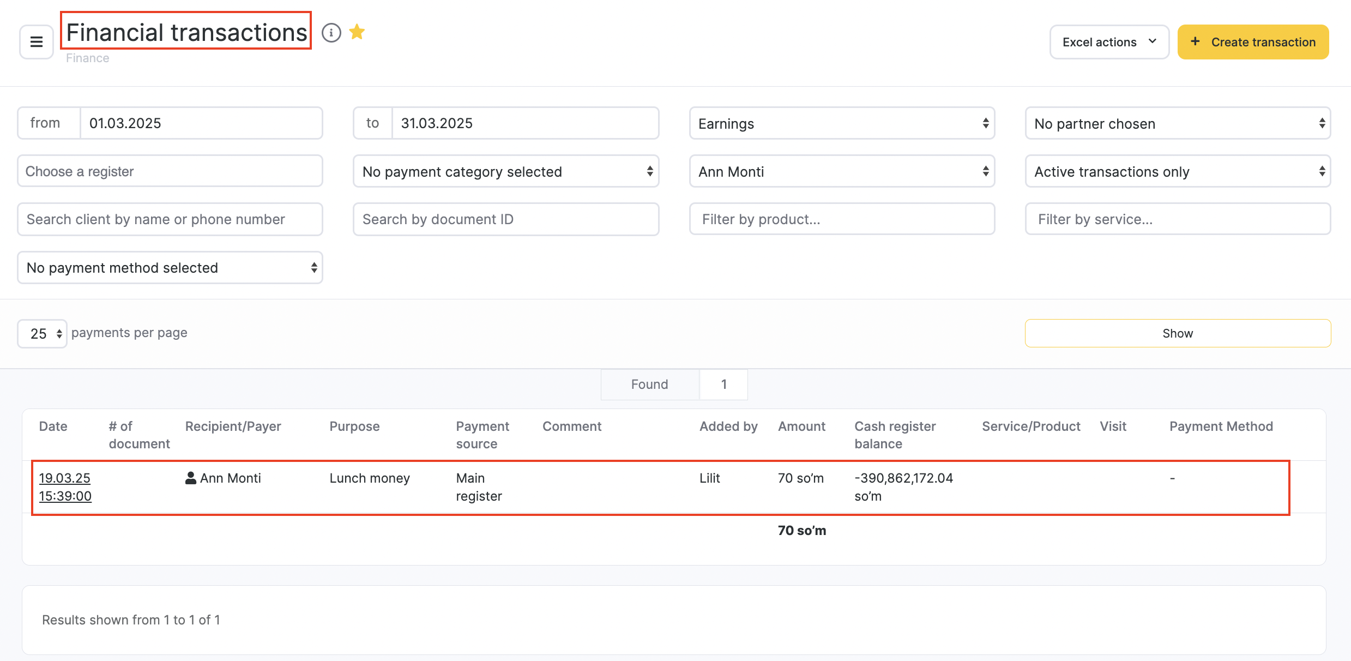This screenshot has width=1351, height=661.
Task: Open the Earnings type dropdown
Action: pos(842,123)
